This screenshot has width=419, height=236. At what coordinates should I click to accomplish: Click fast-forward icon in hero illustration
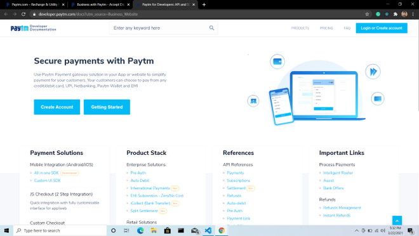click(373, 72)
